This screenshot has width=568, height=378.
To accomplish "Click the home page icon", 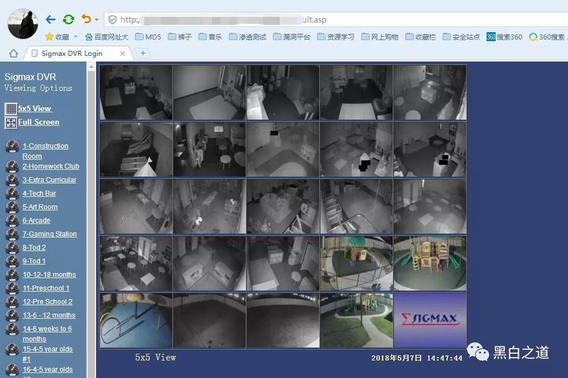I will [x=14, y=54].
